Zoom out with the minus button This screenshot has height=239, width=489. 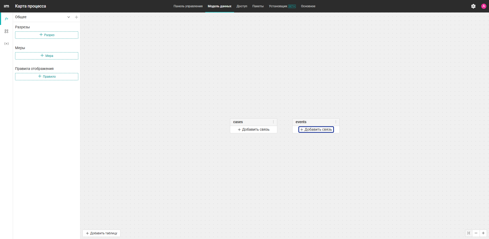click(x=476, y=233)
